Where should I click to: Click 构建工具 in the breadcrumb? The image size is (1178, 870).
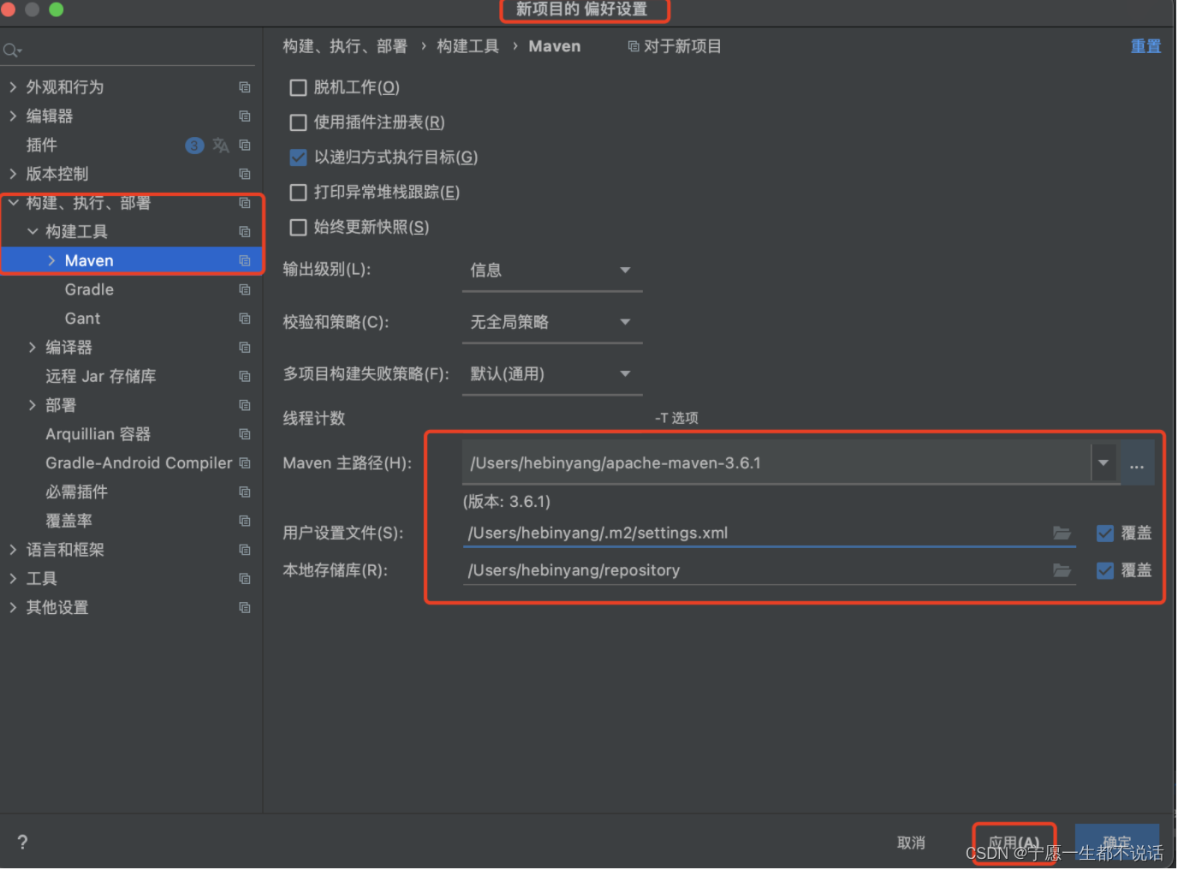pyautogui.click(x=467, y=46)
